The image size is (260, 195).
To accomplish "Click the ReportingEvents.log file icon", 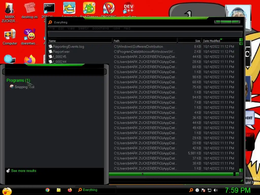I will coord(51,46).
